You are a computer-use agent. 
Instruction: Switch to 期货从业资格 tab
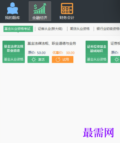tap(80, 29)
